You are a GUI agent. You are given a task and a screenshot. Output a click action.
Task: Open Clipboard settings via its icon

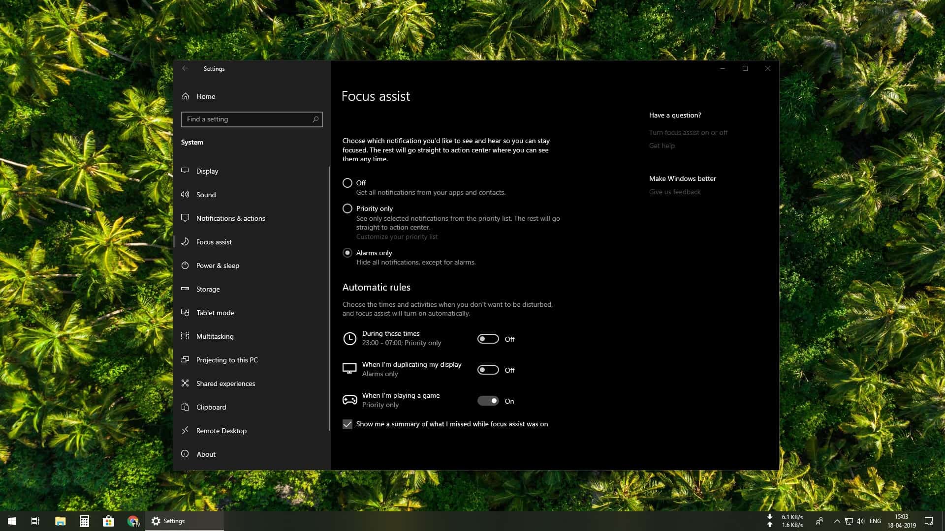185,407
